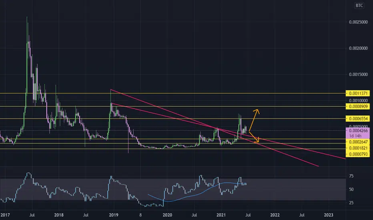
Task: Click the countdown label 1d 14h
Action: 355,136
